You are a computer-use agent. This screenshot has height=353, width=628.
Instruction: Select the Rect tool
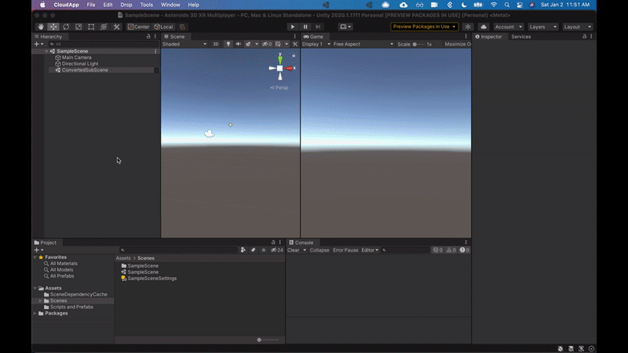point(91,27)
